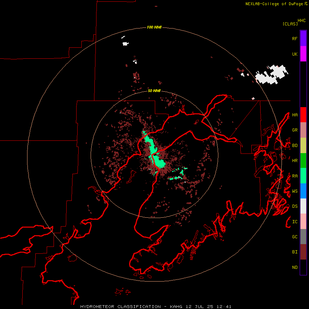Image resolution: width=309 pixels, height=309 pixels.
Task: Click the ND black legend swatch
Action: click(x=303, y=267)
